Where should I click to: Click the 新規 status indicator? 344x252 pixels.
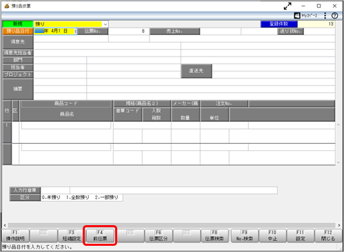click(x=18, y=24)
